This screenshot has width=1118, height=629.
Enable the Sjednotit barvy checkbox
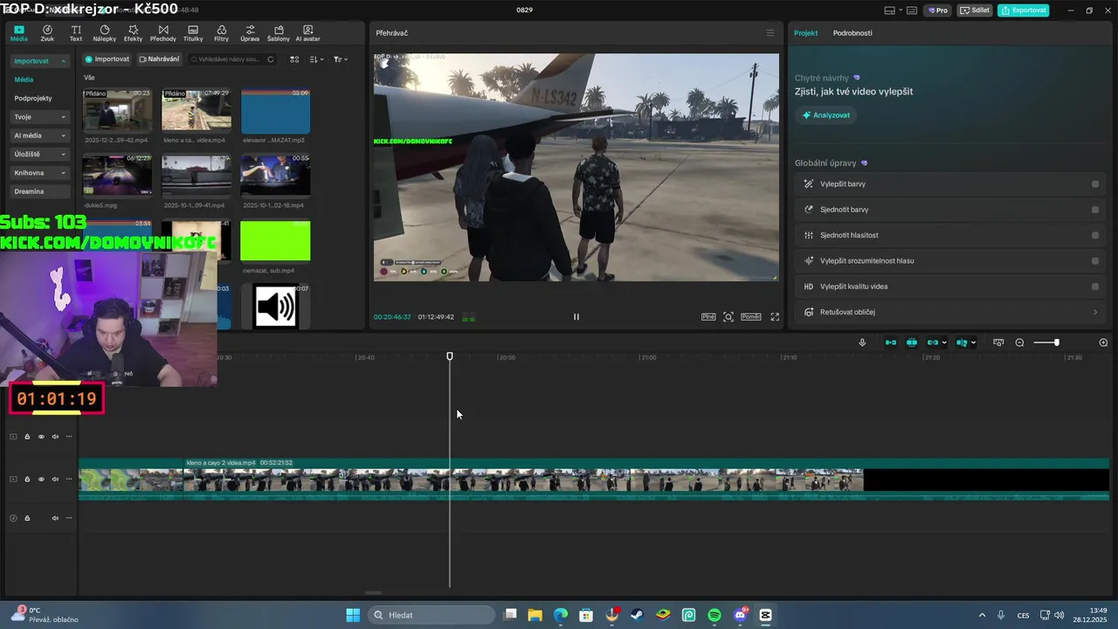tap(1095, 210)
